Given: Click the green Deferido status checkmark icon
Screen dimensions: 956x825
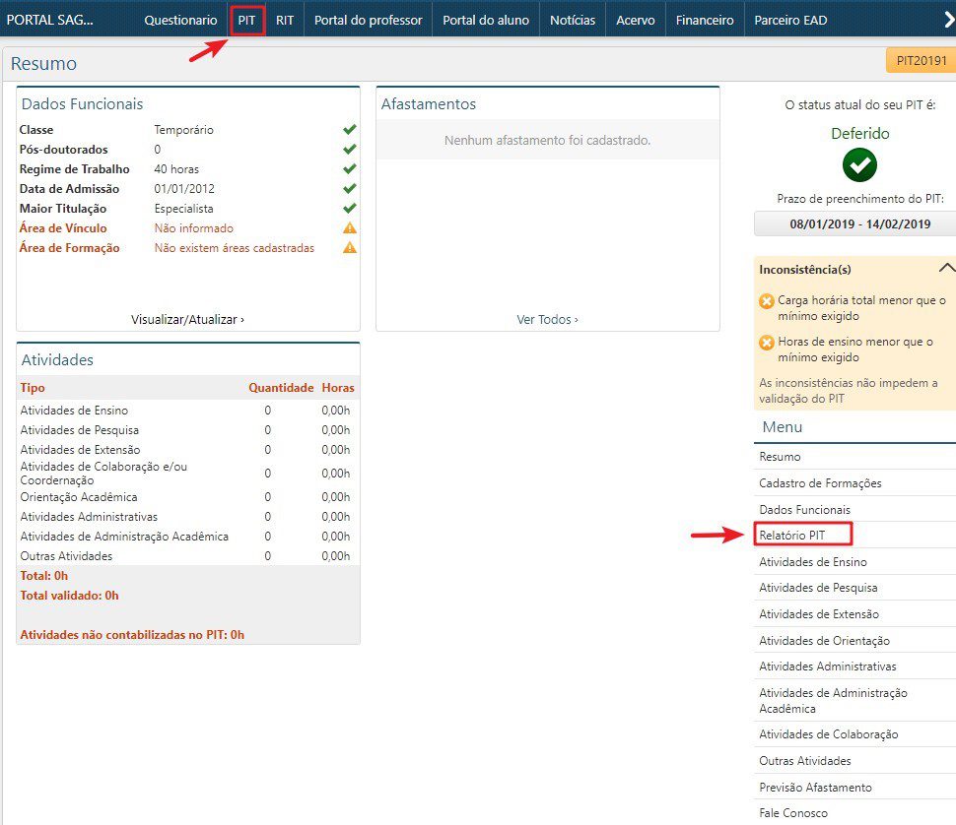Looking at the screenshot, I should tap(859, 165).
